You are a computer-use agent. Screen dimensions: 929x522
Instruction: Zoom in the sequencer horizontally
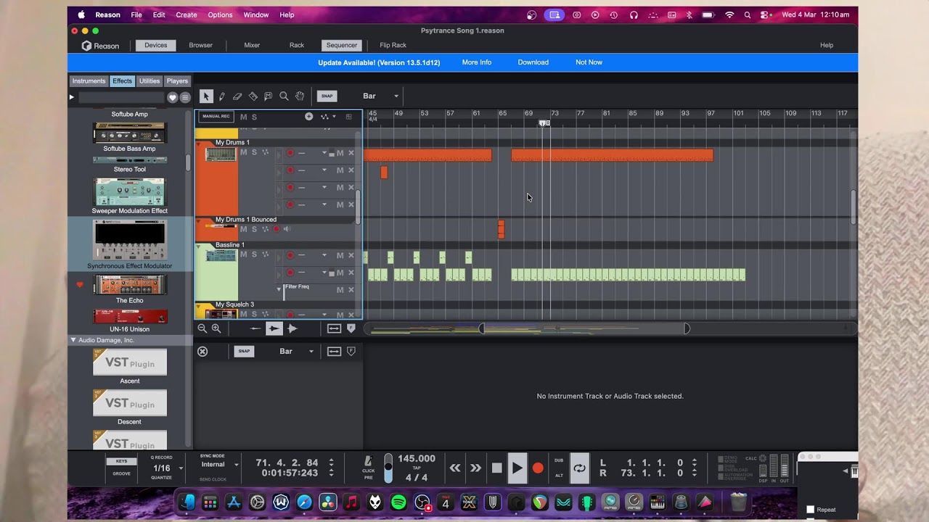click(x=216, y=328)
